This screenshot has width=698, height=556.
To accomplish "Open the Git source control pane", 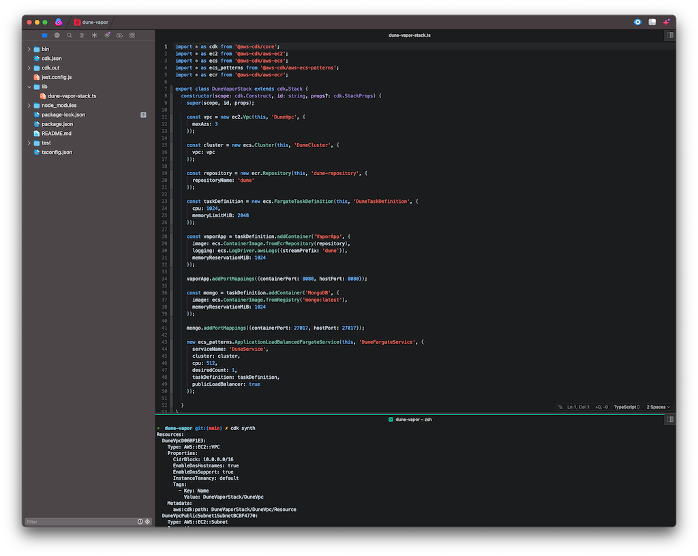I will pos(107,35).
